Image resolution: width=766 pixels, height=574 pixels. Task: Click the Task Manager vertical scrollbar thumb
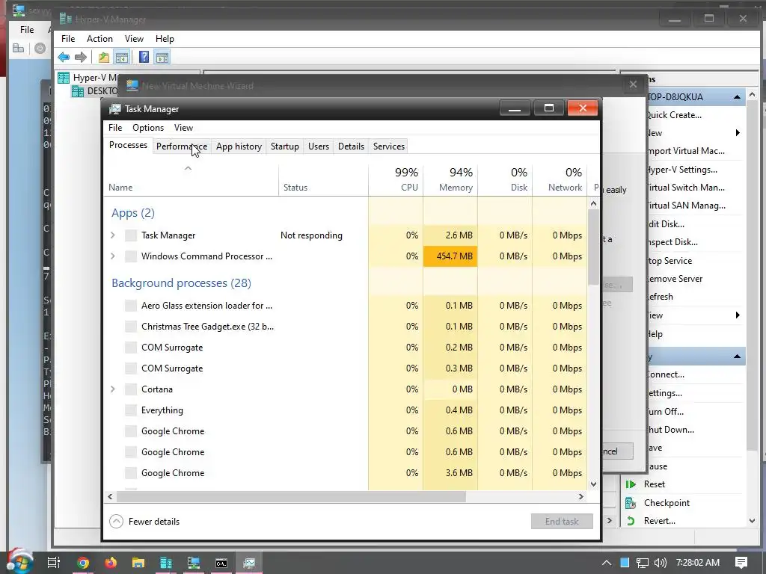[593, 247]
